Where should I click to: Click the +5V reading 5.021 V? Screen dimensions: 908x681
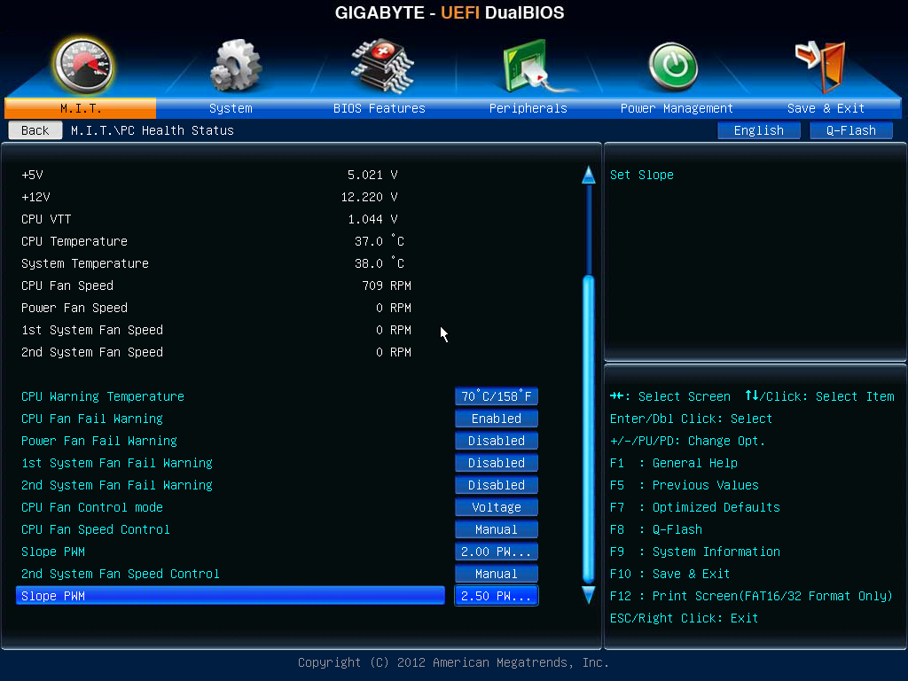pyautogui.click(x=372, y=175)
